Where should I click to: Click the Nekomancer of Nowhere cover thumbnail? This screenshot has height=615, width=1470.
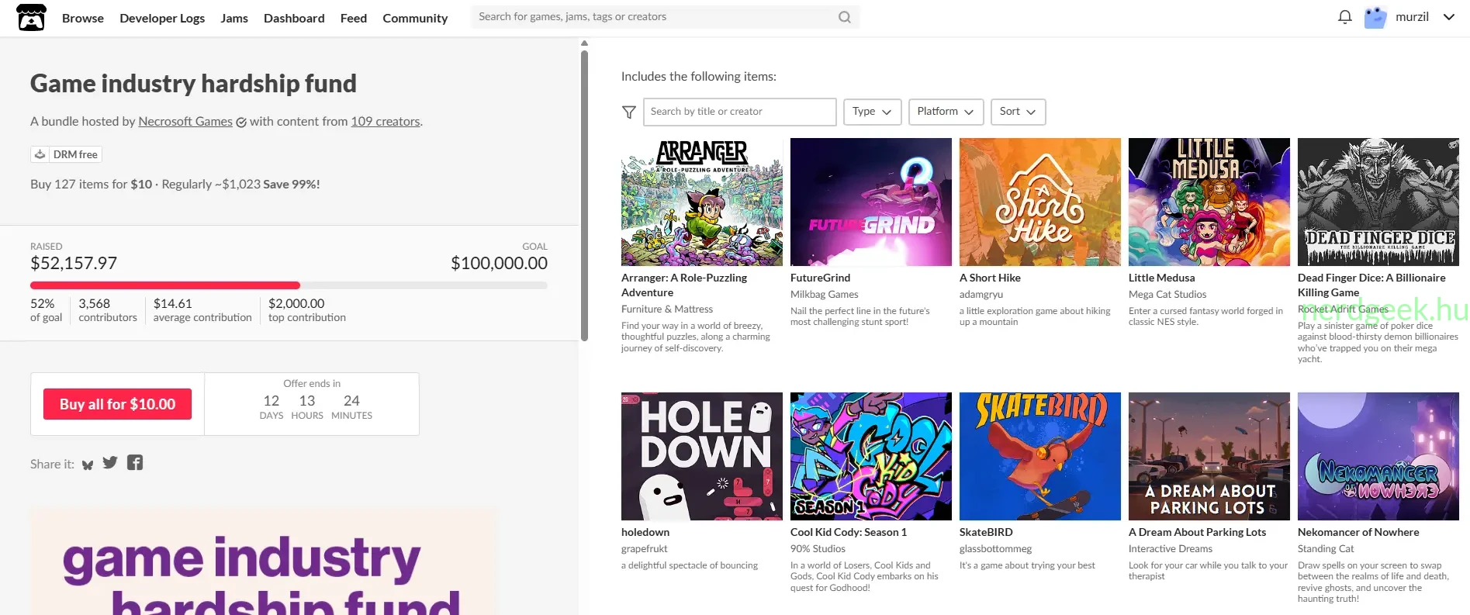1378,456
